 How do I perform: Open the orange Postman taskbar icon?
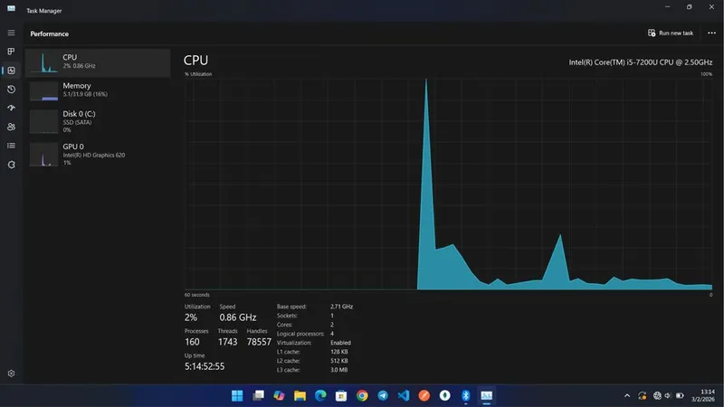pyautogui.click(x=424, y=395)
